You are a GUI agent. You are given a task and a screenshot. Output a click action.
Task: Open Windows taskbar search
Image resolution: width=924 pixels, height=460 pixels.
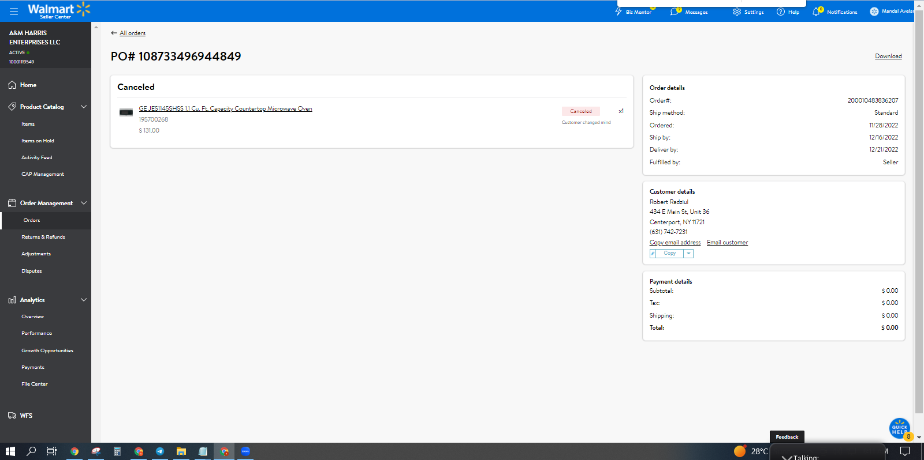[x=31, y=451]
